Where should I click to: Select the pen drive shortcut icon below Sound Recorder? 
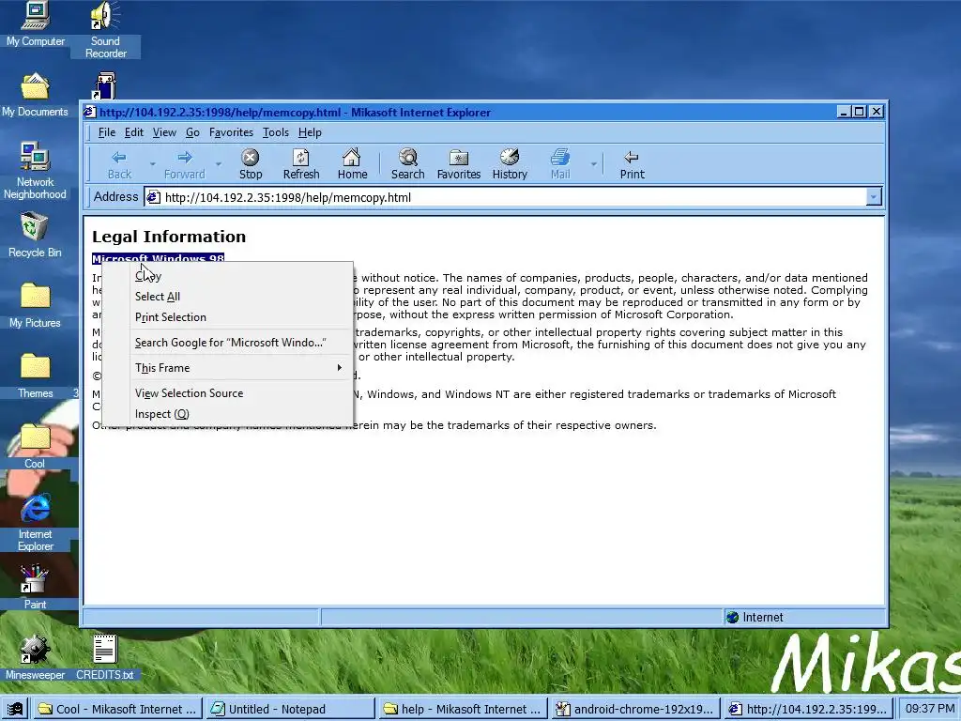coord(105,85)
